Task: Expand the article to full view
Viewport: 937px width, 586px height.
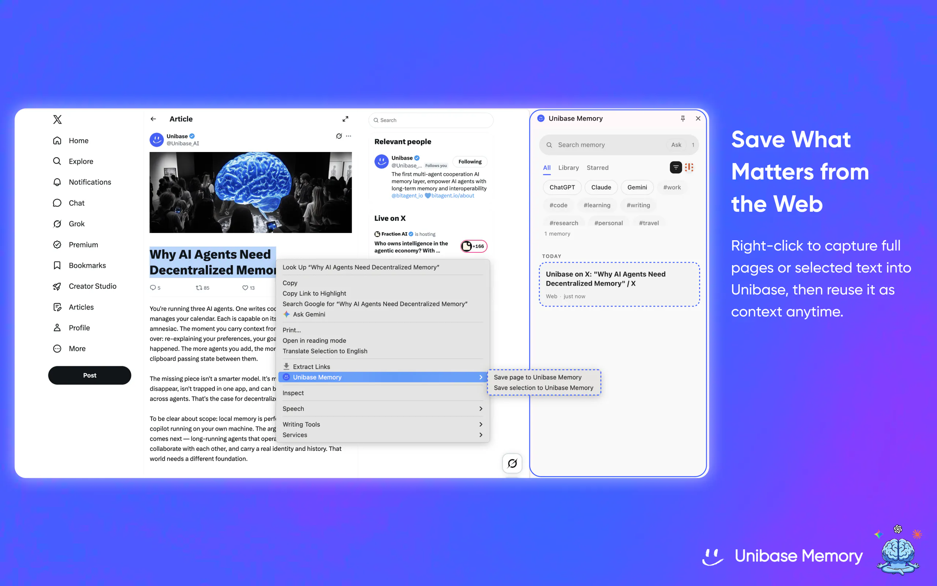Action: 346,119
